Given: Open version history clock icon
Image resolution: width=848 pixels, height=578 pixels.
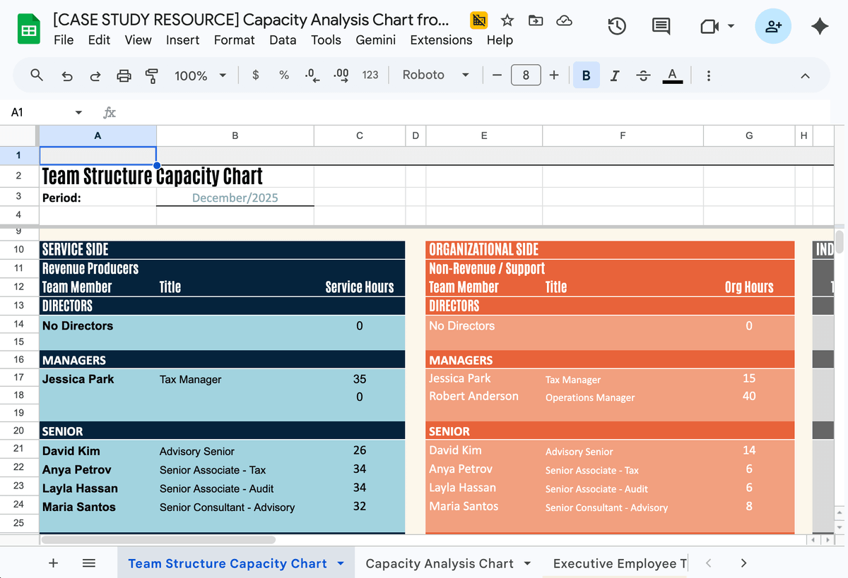Looking at the screenshot, I should coord(616,26).
